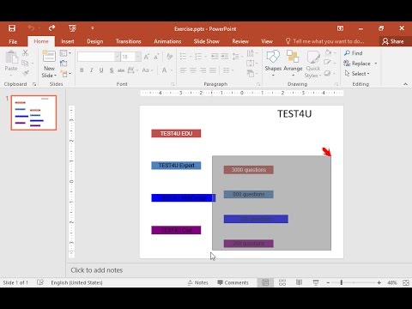Open the Animations tab
Viewport: 412px width, 309px height.
[167, 41]
